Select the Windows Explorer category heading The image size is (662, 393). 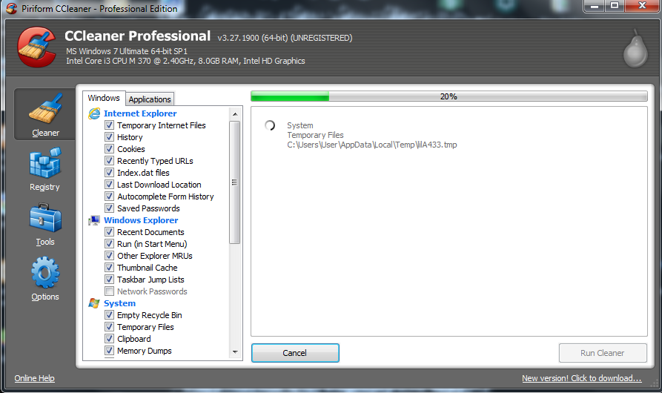point(141,220)
